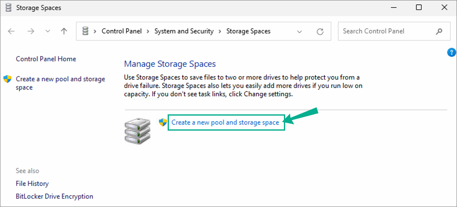Focus the Search Control Panel field
Viewport: 457px width, 207px height.
pyautogui.click(x=385, y=31)
